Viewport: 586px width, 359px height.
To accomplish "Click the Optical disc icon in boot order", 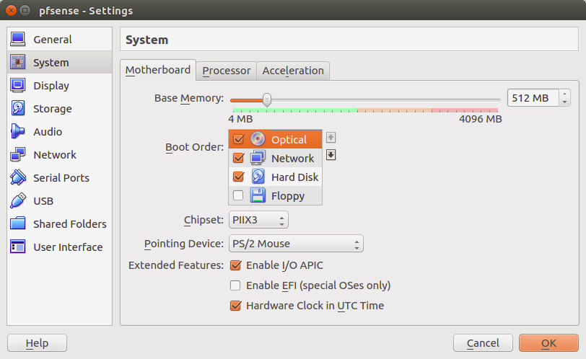I will [258, 139].
